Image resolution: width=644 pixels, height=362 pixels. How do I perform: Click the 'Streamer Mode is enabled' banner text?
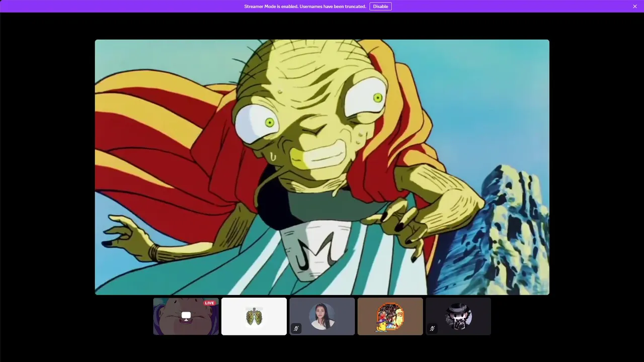click(x=305, y=7)
